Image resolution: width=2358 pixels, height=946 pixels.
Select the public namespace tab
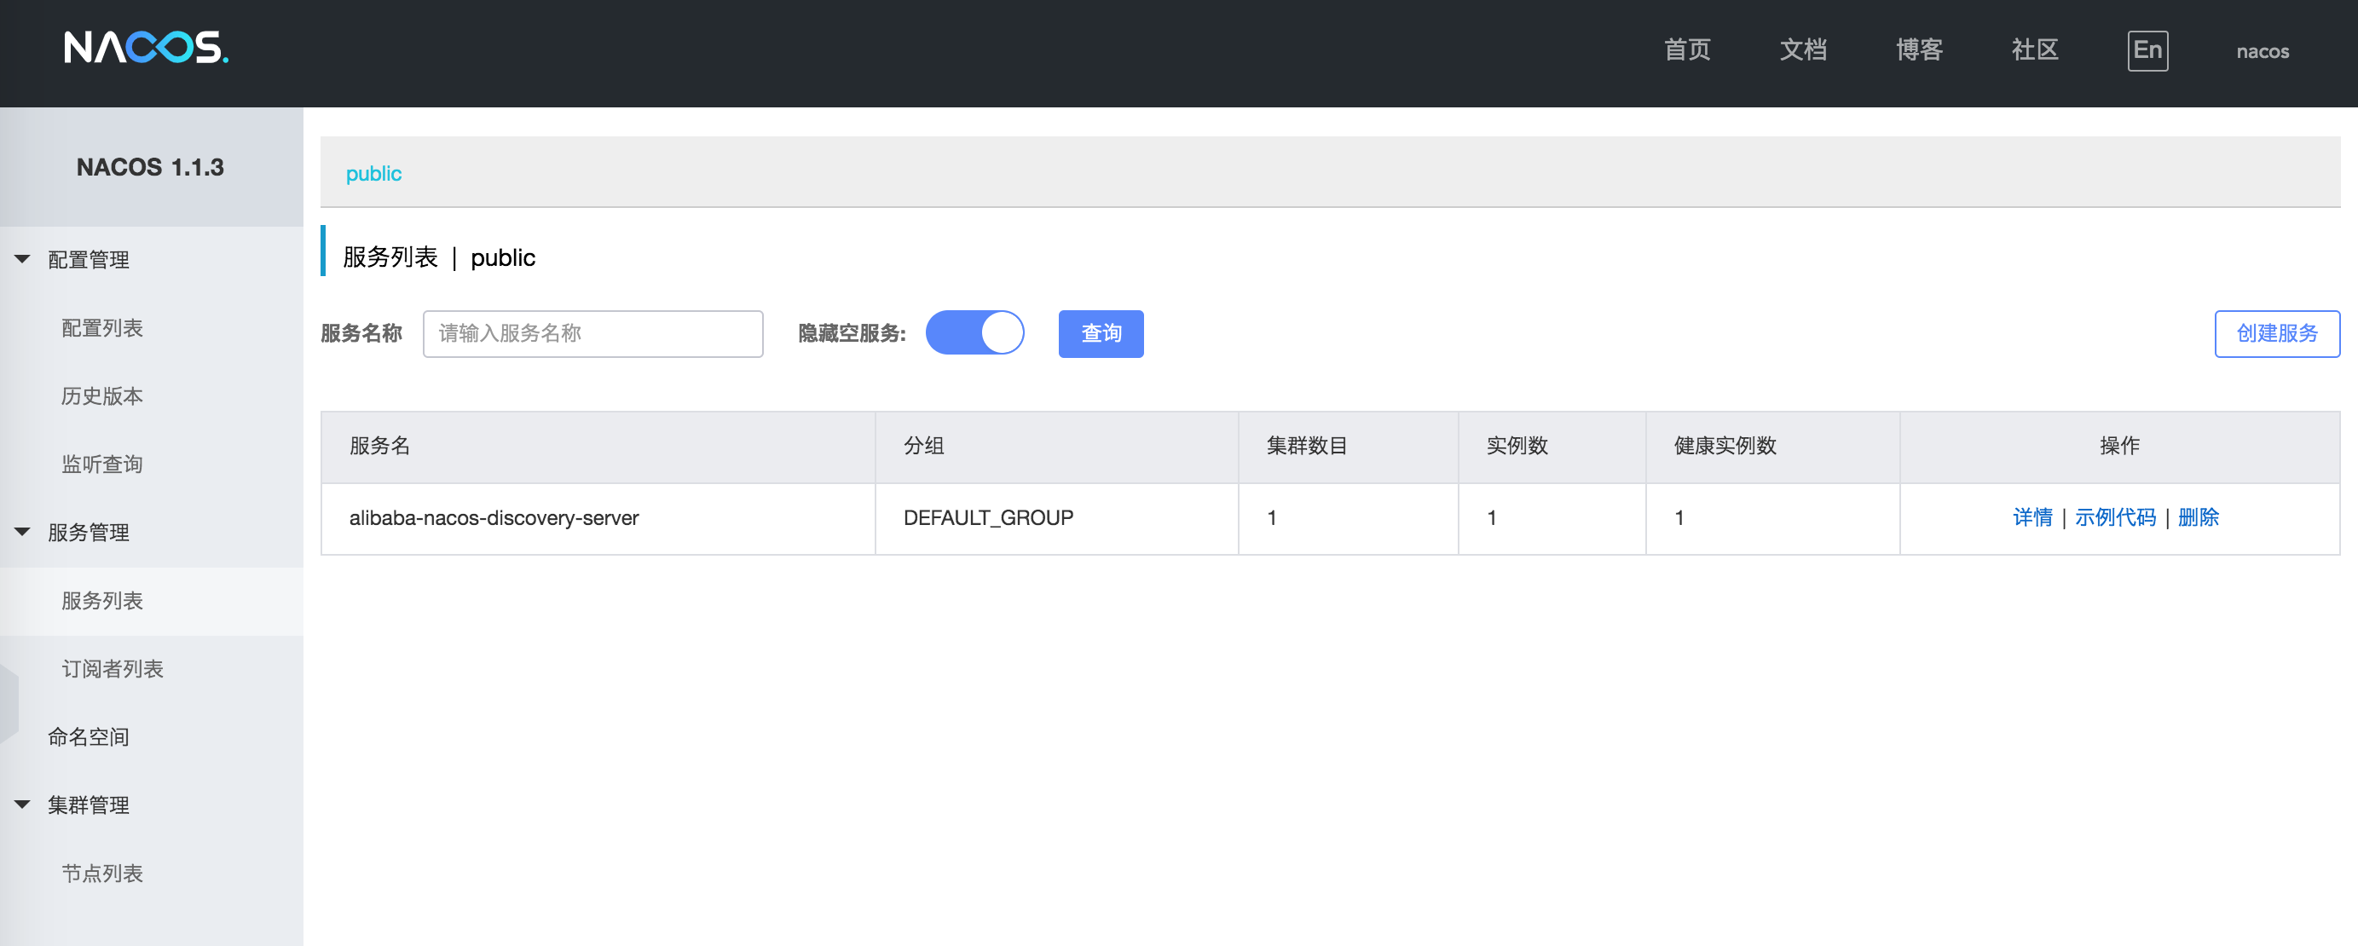[x=373, y=174]
